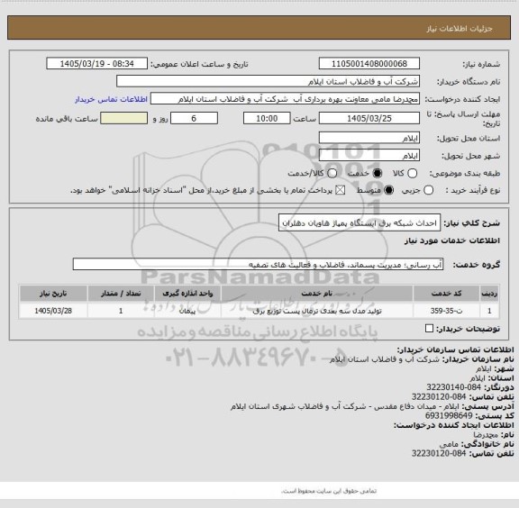
Task: Click the heading 'اطلاعات تماس سازمان خریدار'
Action: pyautogui.click(x=455, y=349)
